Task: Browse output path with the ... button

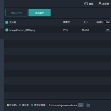Action: click(x=80, y=105)
